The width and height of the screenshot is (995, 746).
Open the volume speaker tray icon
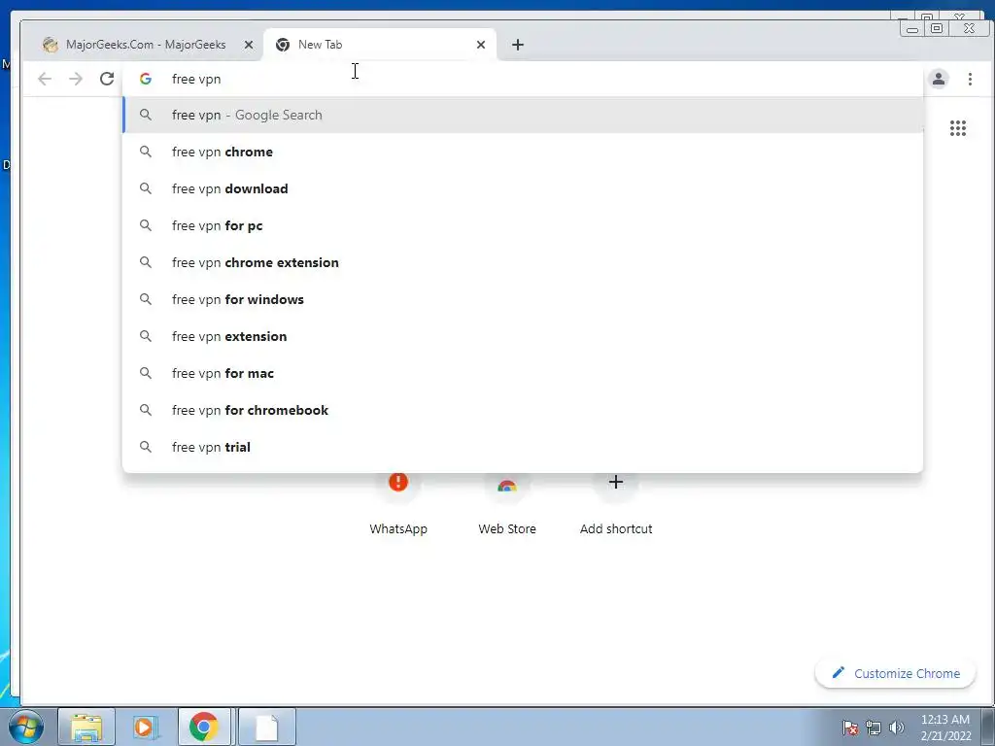(896, 728)
